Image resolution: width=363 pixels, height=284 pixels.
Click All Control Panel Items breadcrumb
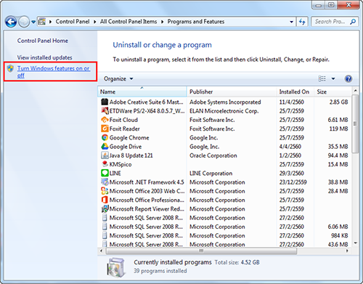(129, 22)
